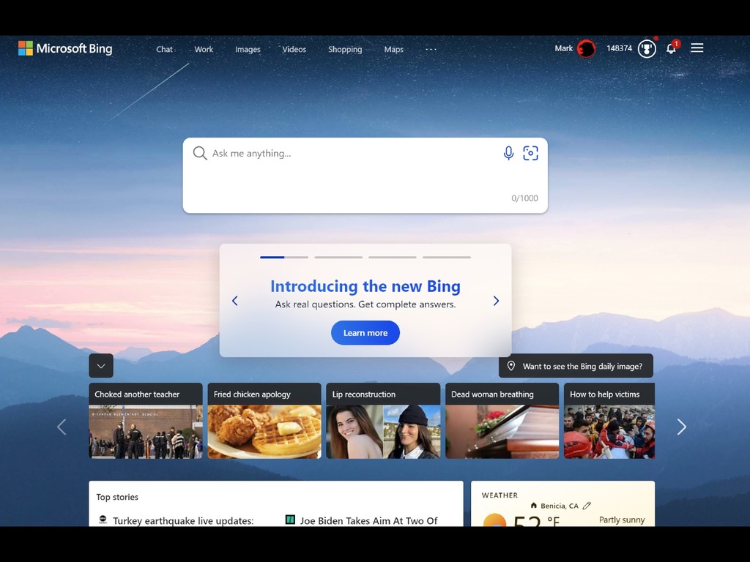Screen dimensions: 750x562
Task: Open the Turkey earthquake live updates story
Action: click(x=183, y=520)
